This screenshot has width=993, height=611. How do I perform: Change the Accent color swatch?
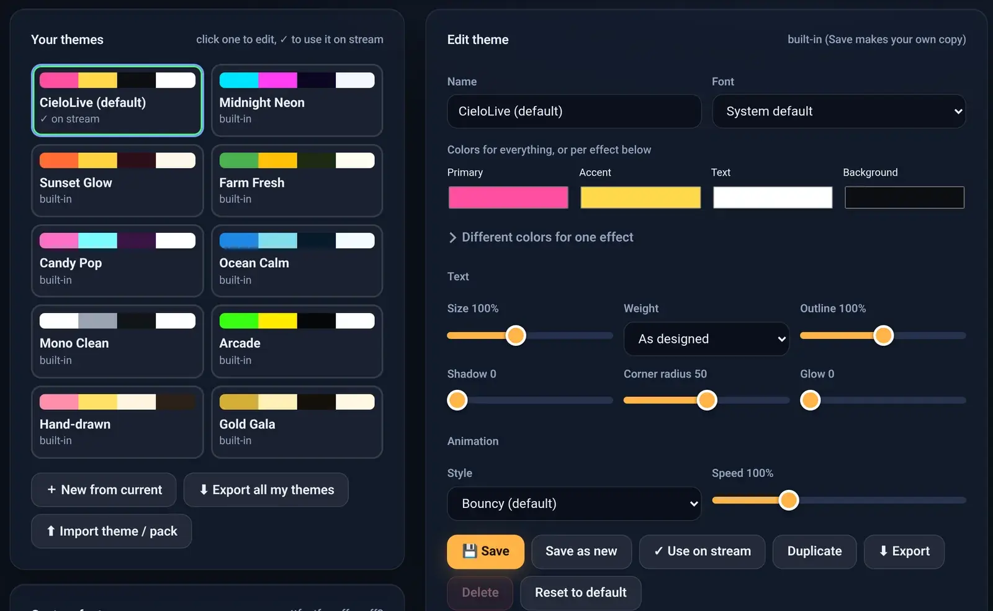640,197
